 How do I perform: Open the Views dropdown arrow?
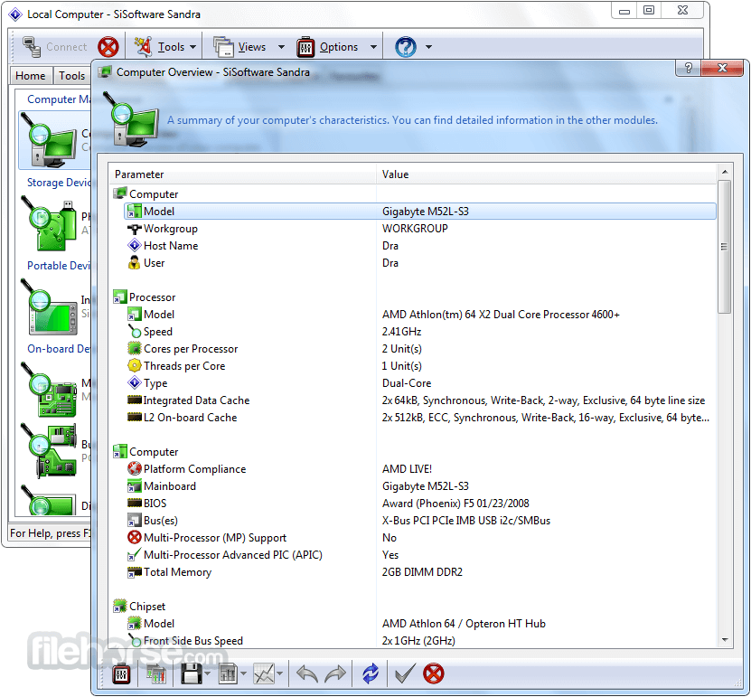point(282,47)
